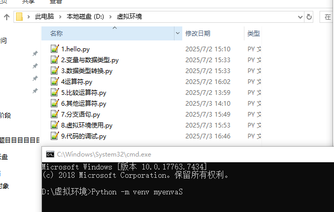Click file name 6.其他运算符.py
This screenshot has height=212, width=334.
coord(83,104)
